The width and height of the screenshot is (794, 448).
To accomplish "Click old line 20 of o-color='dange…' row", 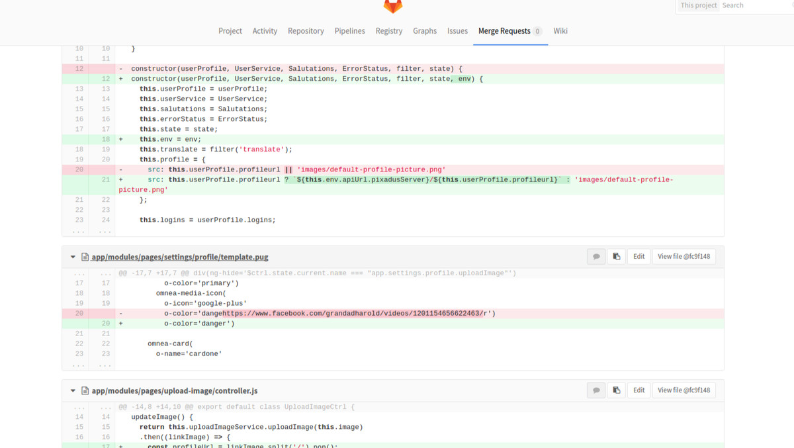I will [79, 314].
